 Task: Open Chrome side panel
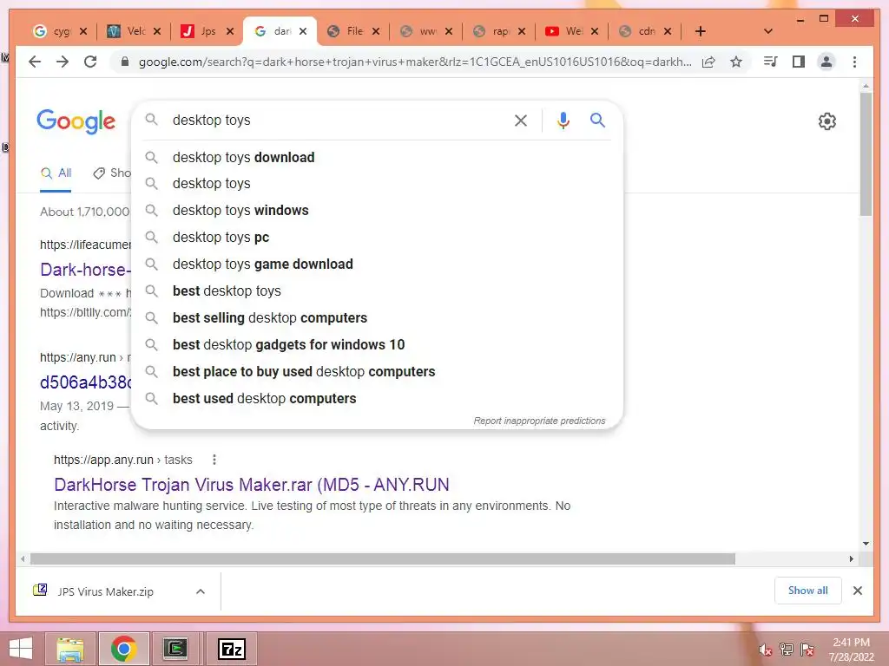point(799,62)
